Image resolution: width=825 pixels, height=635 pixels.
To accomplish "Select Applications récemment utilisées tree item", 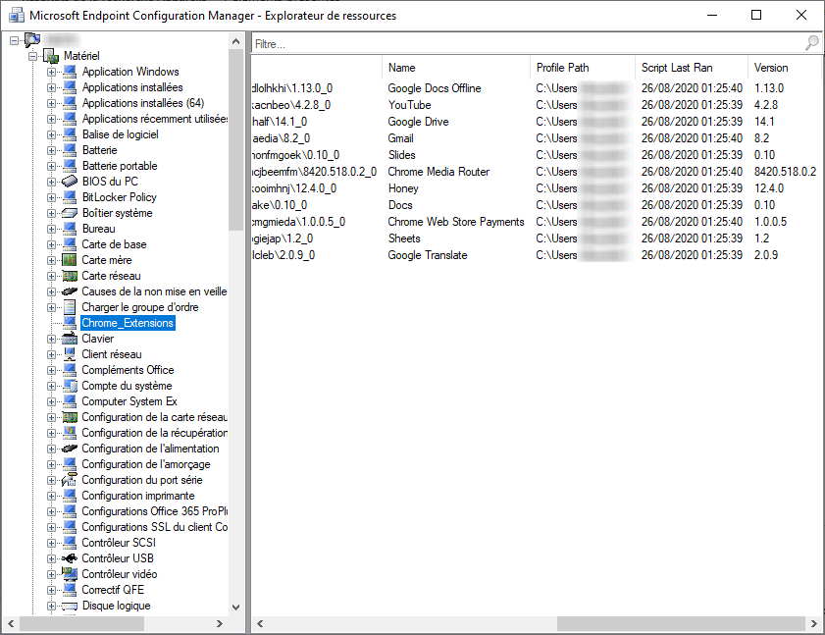I will [x=155, y=119].
